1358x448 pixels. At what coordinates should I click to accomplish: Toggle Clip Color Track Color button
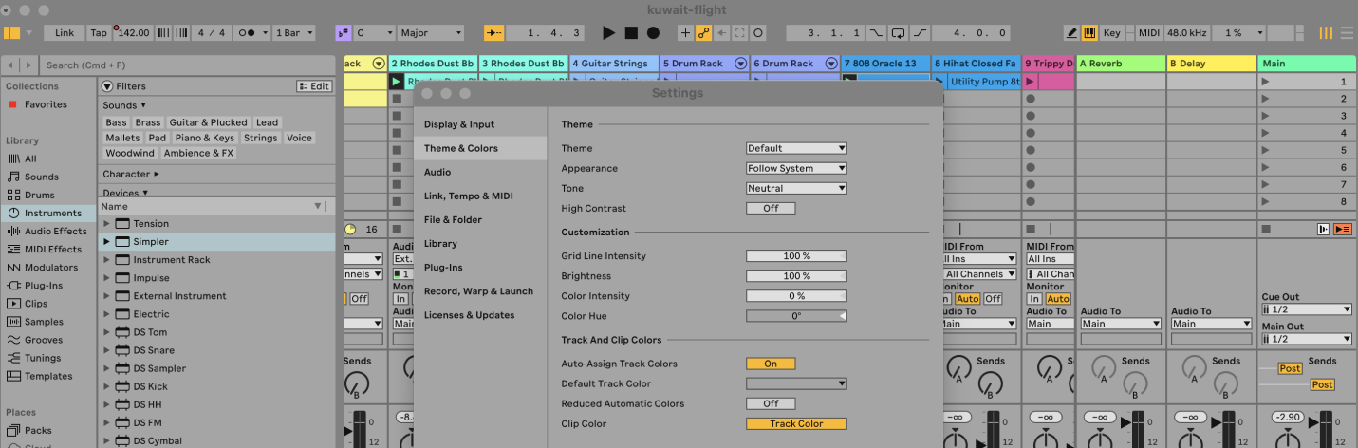pyautogui.click(x=796, y=424)
